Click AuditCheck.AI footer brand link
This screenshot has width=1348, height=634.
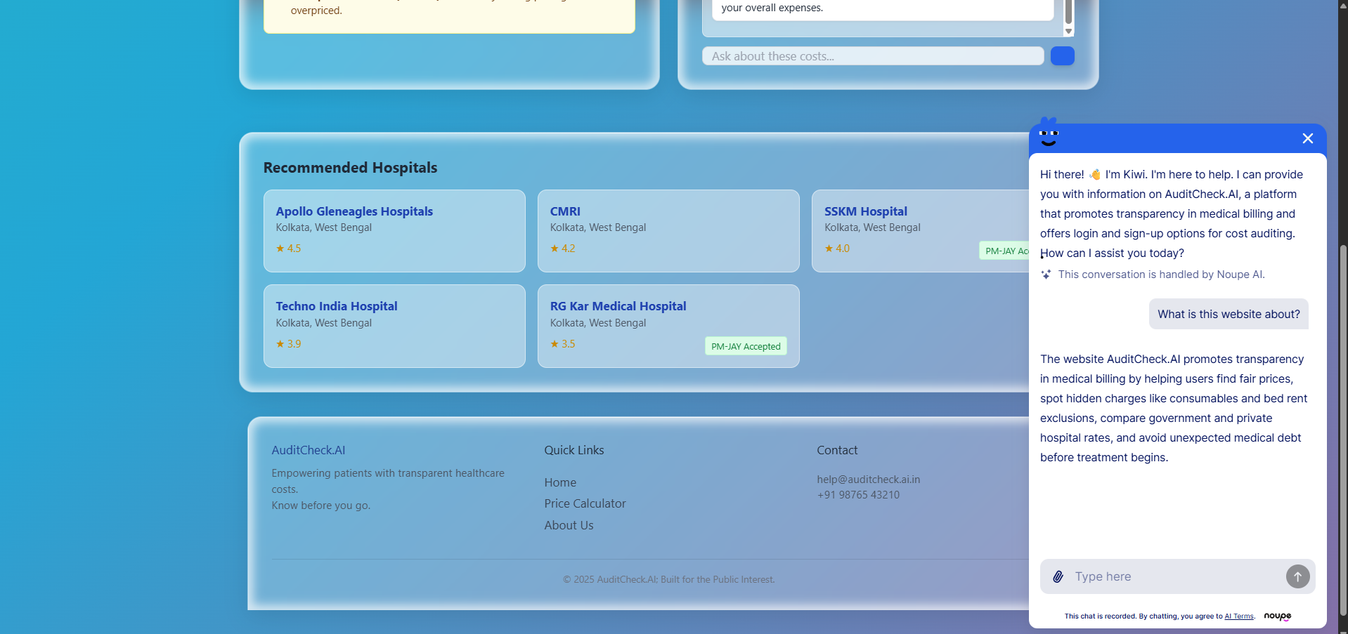[309, 450]
